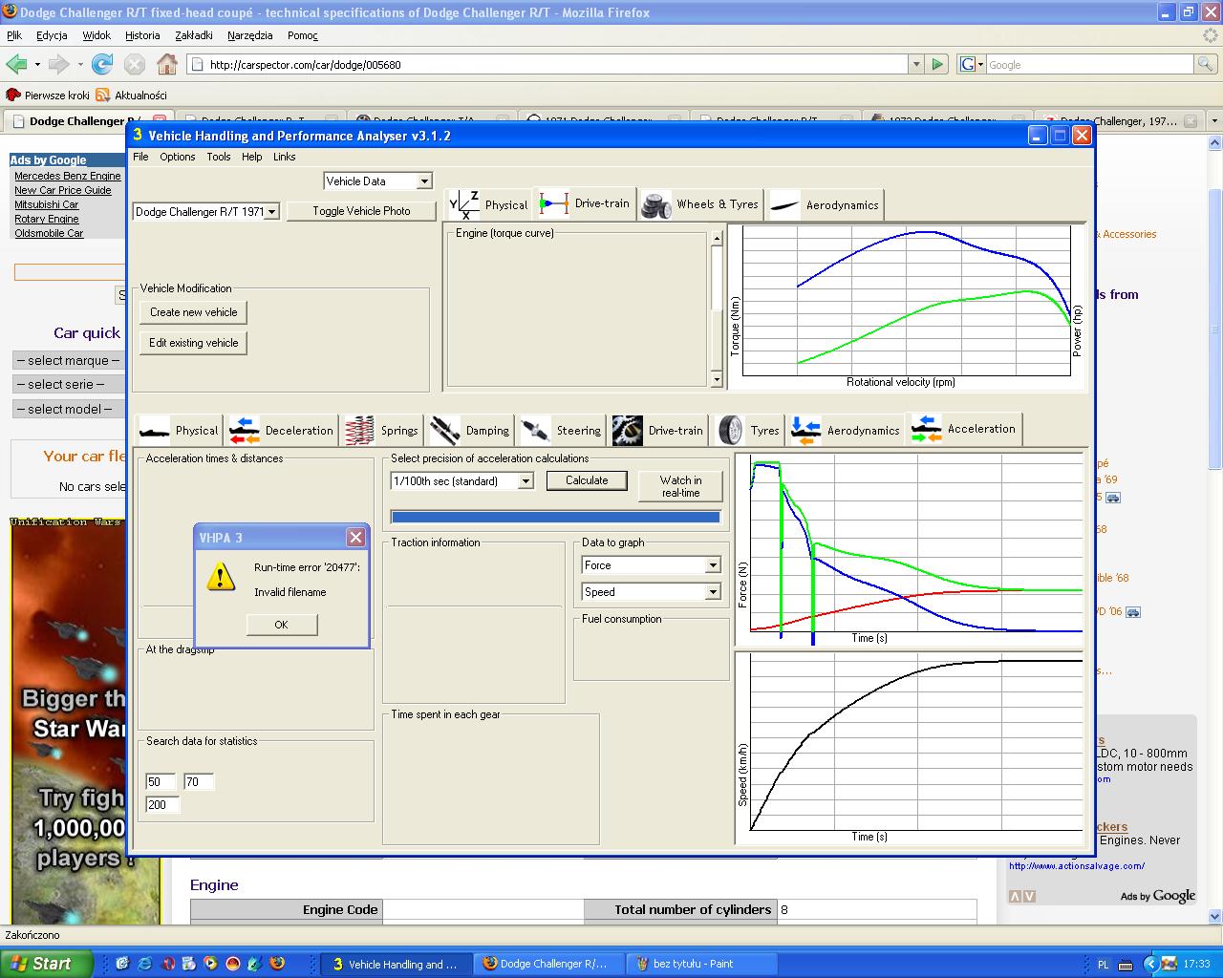Click the PL language indicator in tray
This screenshot has height=978, width=1223.
[1104, 965]
